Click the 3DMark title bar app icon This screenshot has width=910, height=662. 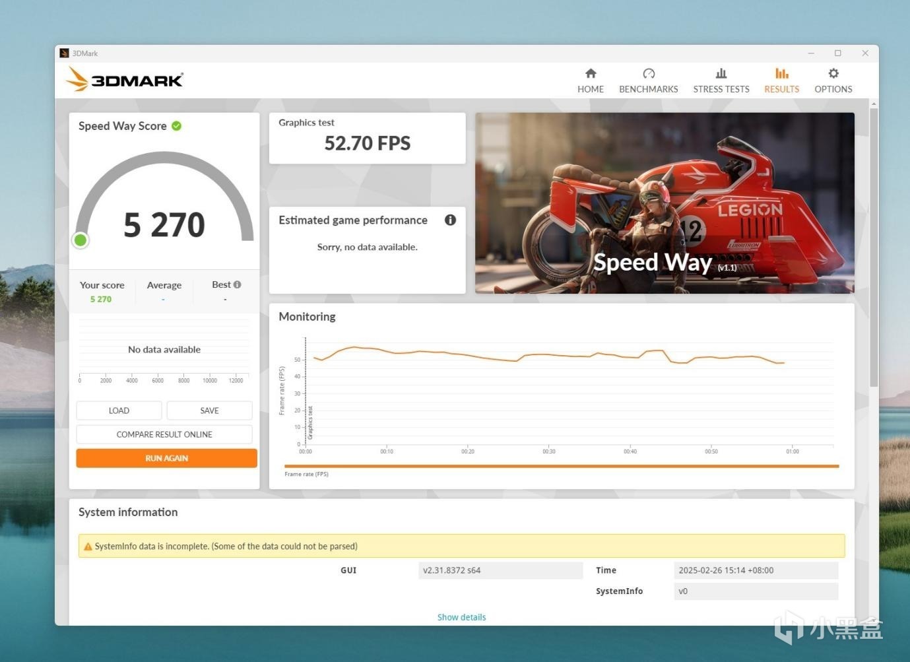(64, 53)
